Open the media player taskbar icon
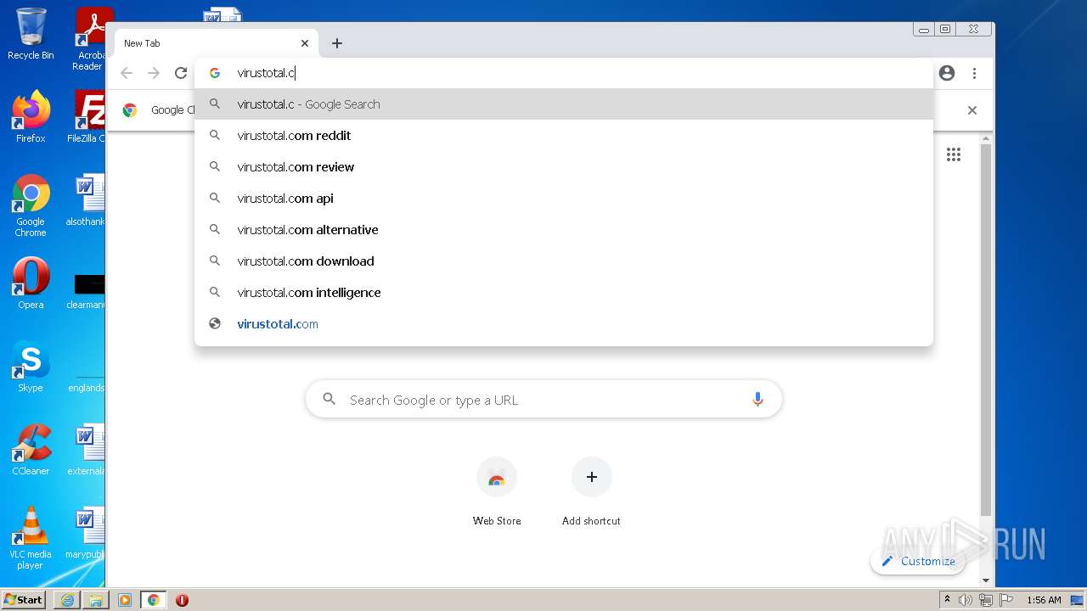 (x=125, y=600)
